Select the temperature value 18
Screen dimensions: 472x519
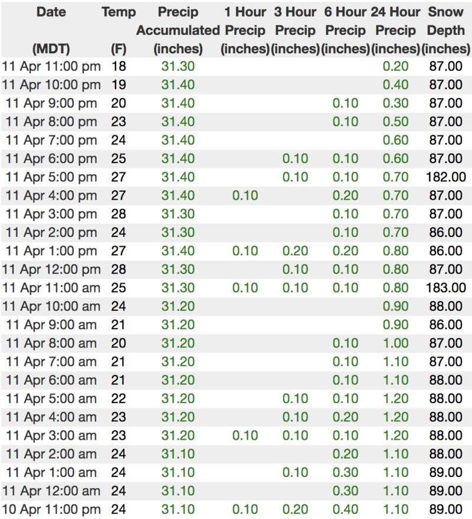coord(119,66)
